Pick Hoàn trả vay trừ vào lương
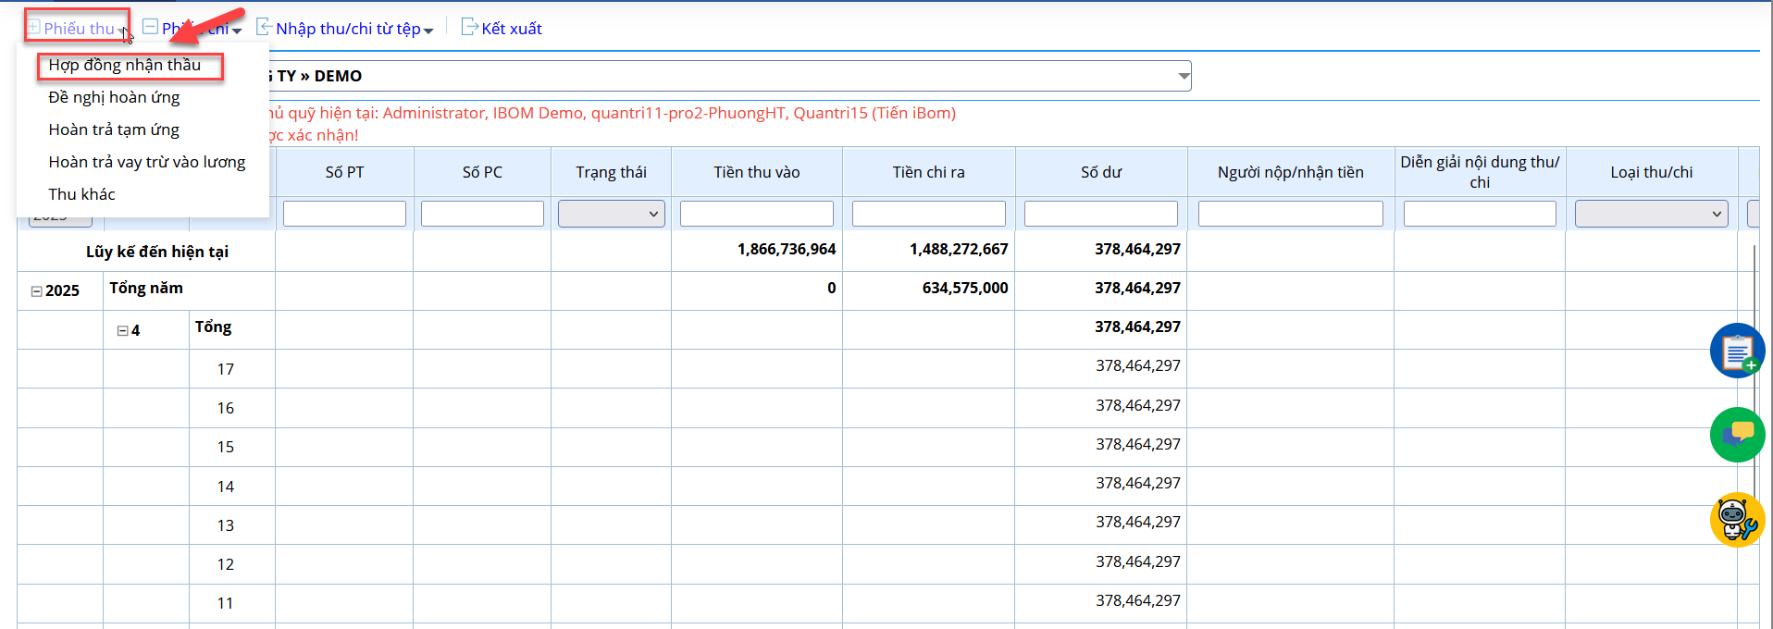 pyautogui.click(x=147, y=162)
